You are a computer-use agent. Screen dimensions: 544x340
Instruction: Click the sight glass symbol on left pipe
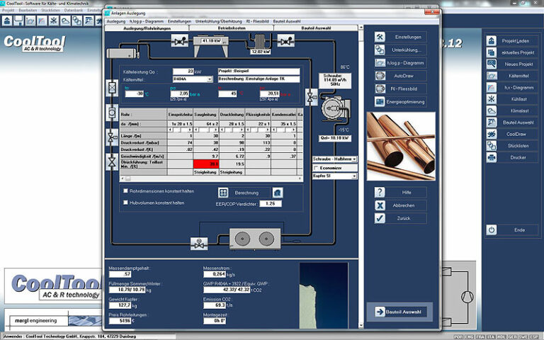[x=112, y=113]
